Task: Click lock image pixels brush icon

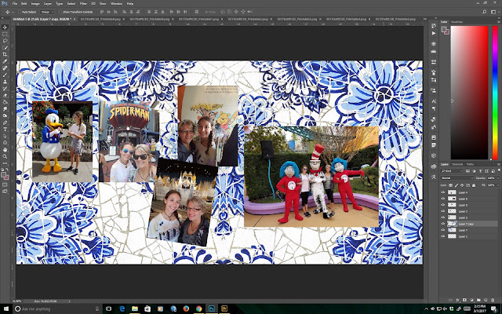Action: pyautogui.click(x=457, y=185)
